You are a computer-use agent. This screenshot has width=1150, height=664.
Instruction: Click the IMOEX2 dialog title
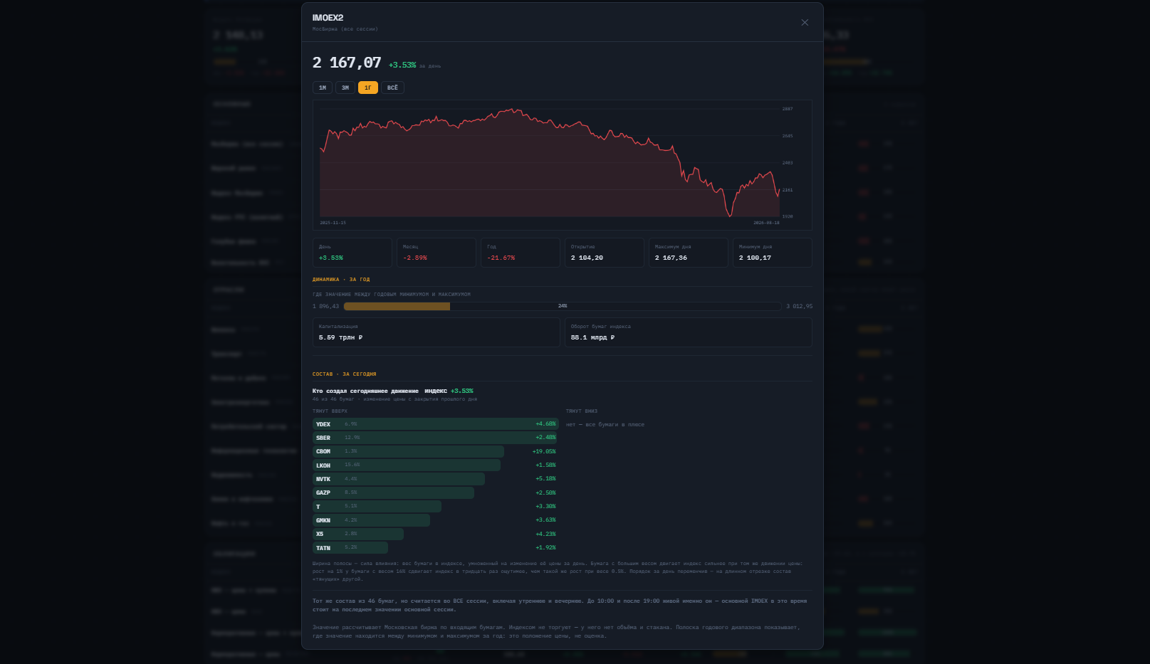tap(328, 18)
